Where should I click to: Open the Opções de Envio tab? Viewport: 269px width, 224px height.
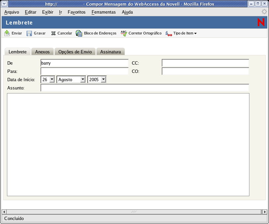pos(75,52)
